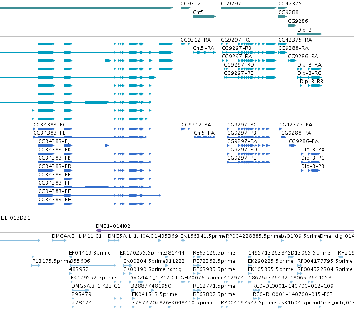The width and height of the screenshot is (354, 309).
Task: Click EST EK170255.5prime
Action: point(142,253)
